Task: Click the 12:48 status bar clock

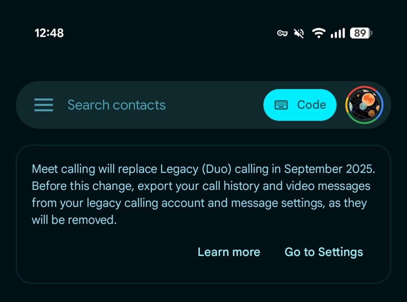Action: point(49,33)
